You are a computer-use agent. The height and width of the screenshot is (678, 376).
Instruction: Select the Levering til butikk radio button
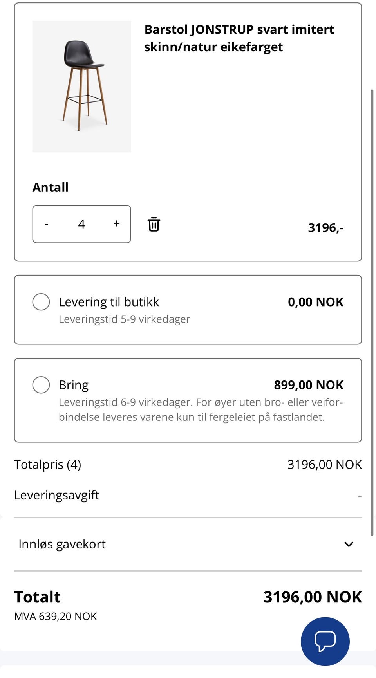pos(41,302)
